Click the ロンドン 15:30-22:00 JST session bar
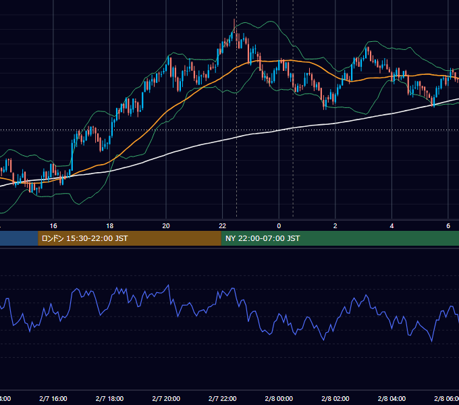459x405 pixels. click(x=130, y=238)
